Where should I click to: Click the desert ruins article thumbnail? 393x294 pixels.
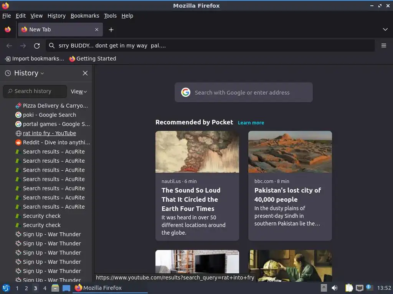coord(290,152)
